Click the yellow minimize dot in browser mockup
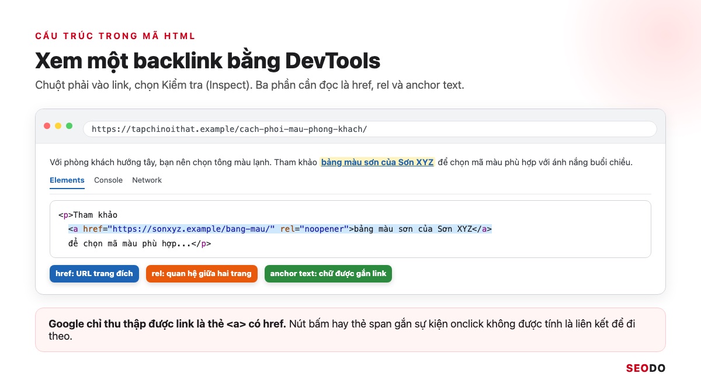This screenshot has height=387, width=701. pyautogui.click(x=58, y=126)
